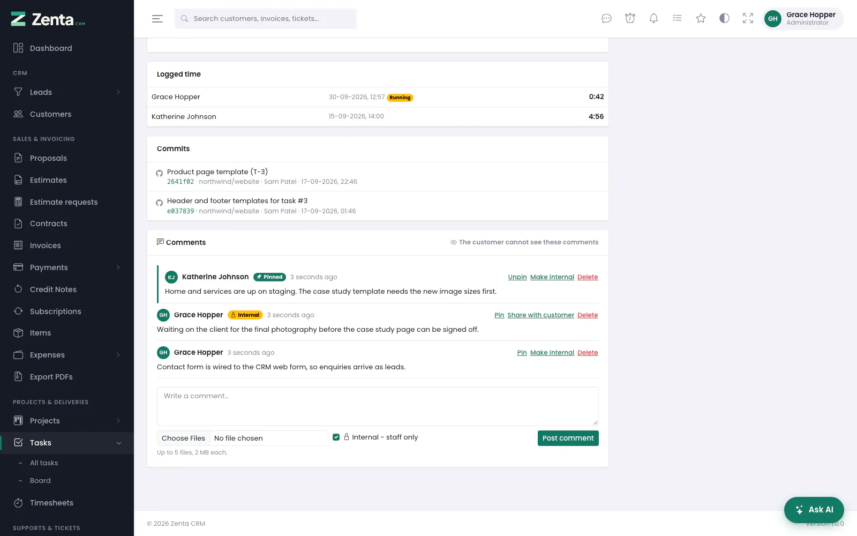Screen dimensions: 857x536
Task: Click the Dashboard sidebar icon
Action: click(x=18, y=48)
